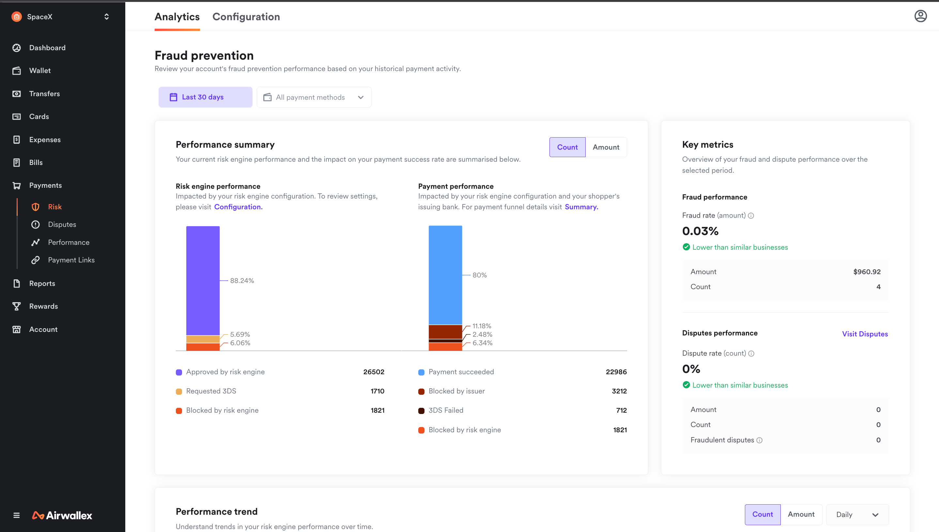
Task: Select Count toggle in Performance summary
Action: click(567, 147)
